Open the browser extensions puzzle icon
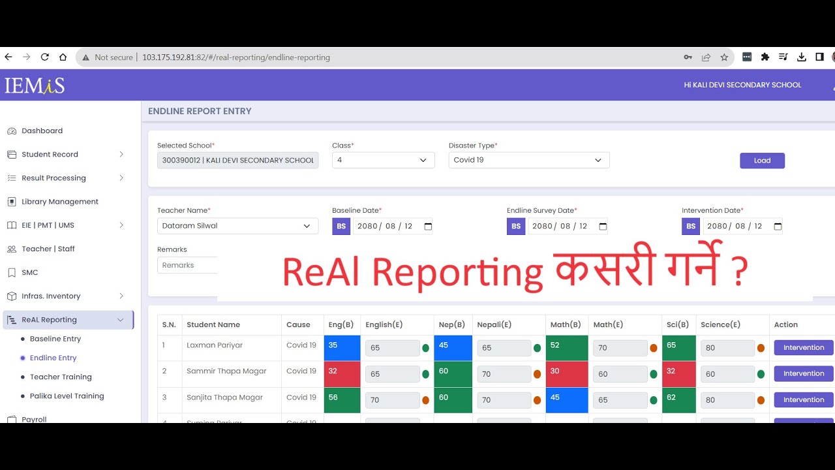 (x=765, y=57)
